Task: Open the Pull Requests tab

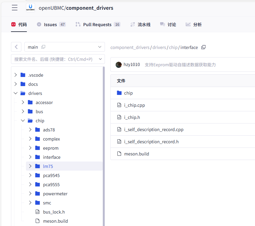Action: point(97,25)
